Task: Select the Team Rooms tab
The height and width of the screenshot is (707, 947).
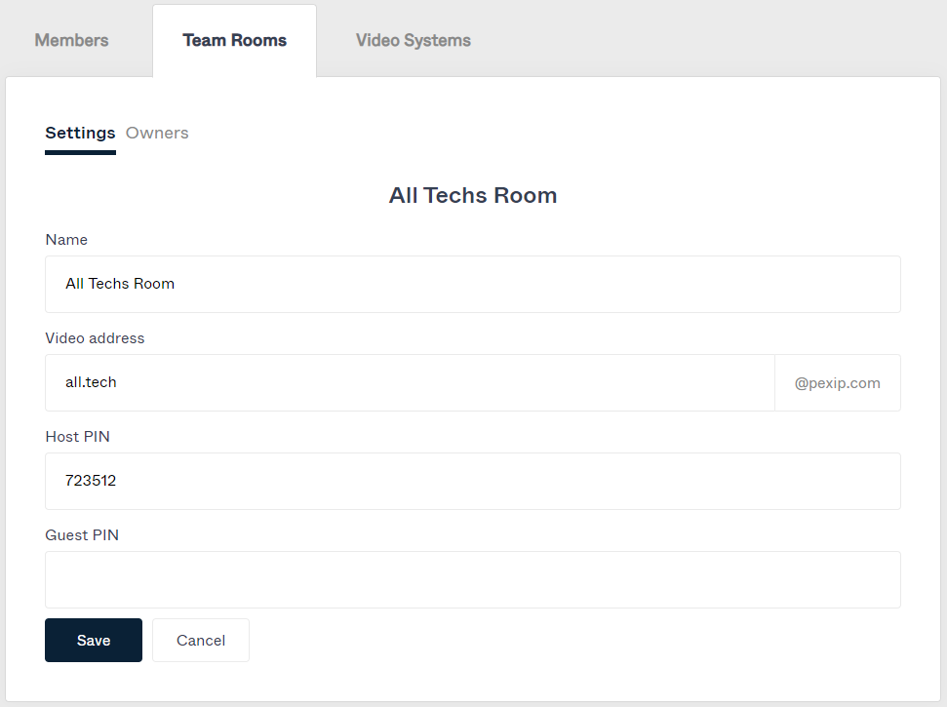Action: click(x=234, y=40)
